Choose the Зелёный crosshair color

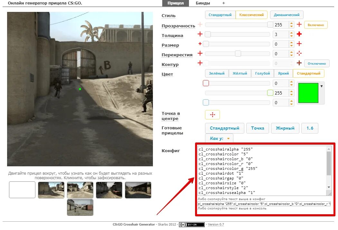(x=217, y=73)
